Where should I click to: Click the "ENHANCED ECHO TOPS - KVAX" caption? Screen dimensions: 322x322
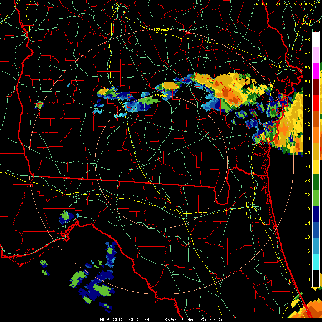(137, 319)
